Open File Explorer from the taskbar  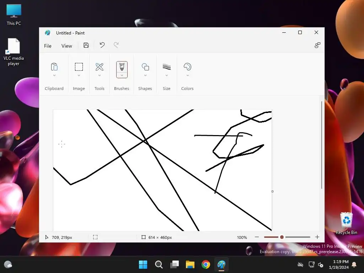pos(190,264)
